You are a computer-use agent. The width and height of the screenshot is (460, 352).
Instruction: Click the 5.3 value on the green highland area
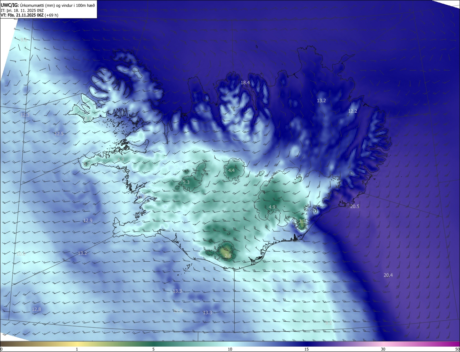click(x=186, y=182)
